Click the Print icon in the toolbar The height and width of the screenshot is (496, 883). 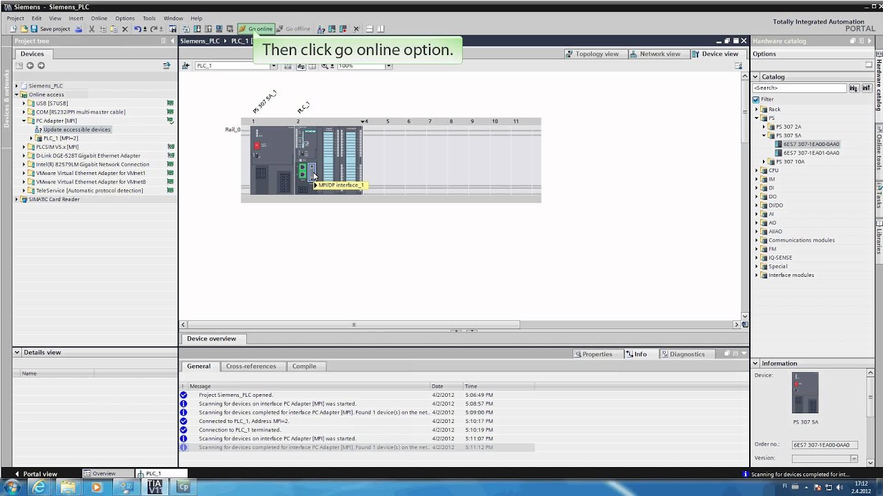[79, 29]
